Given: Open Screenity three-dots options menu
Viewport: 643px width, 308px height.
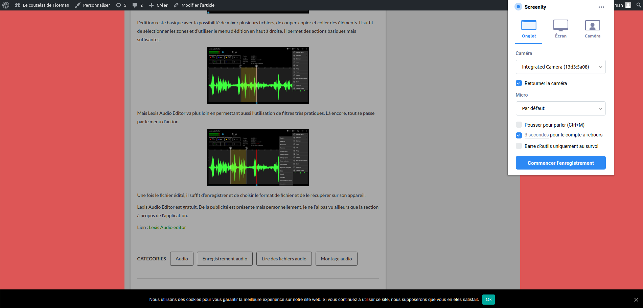Looking at the screenshot, I should (x=601, y=7).
